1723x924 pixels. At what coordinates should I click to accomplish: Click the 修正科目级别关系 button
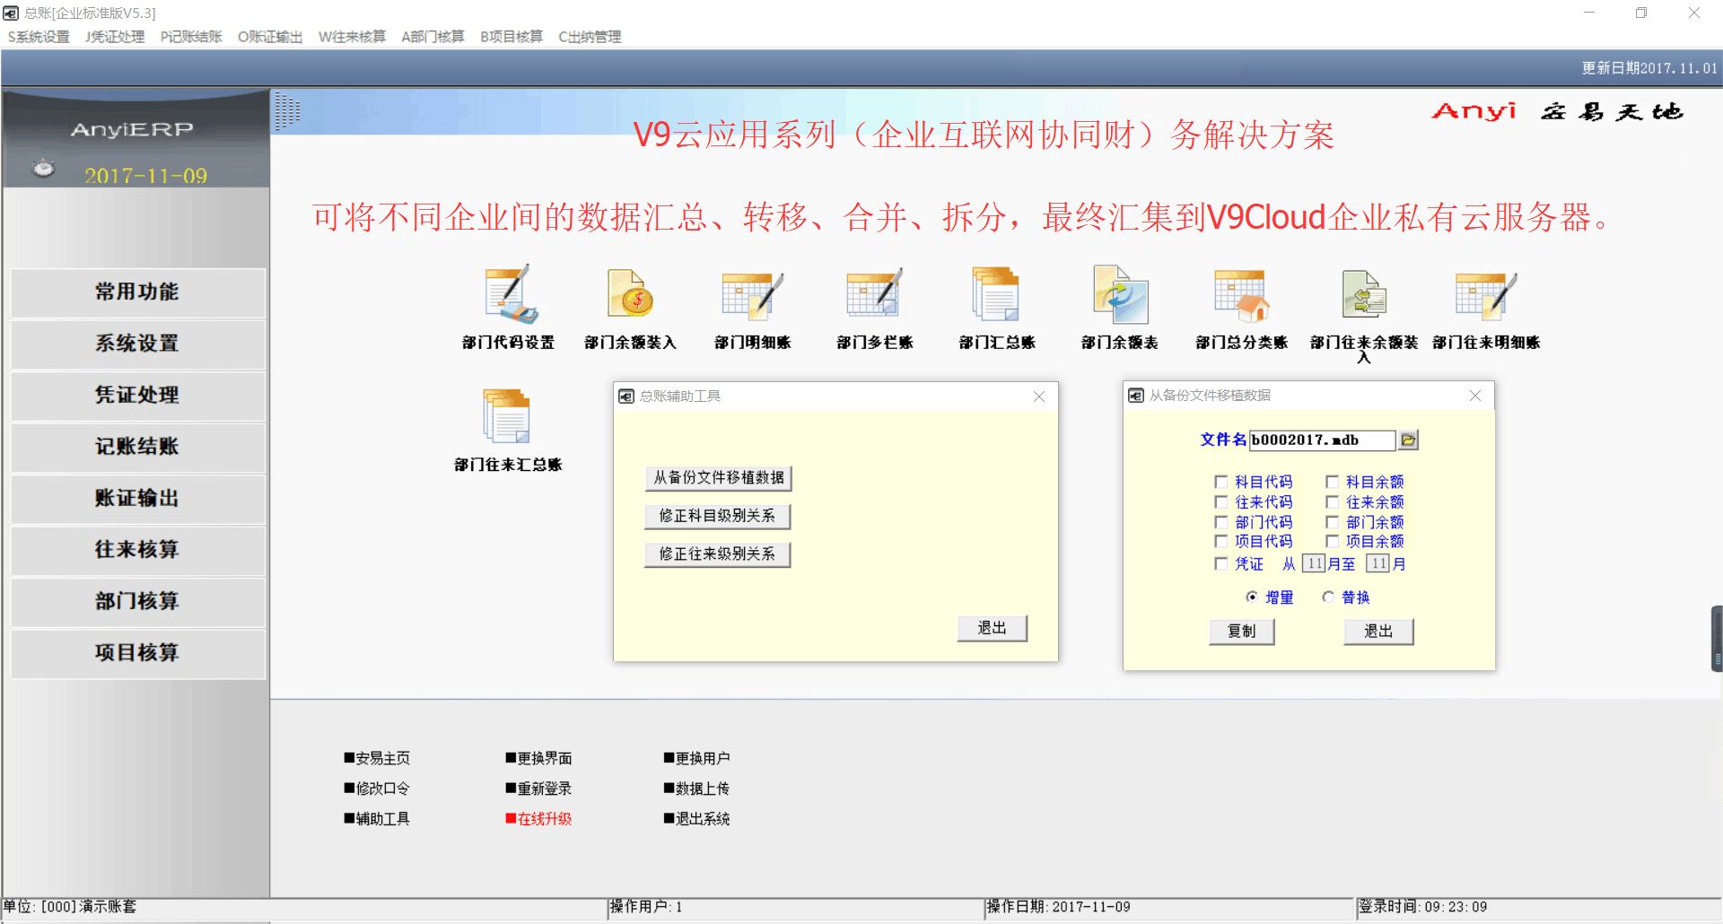[x=718, y=516]
